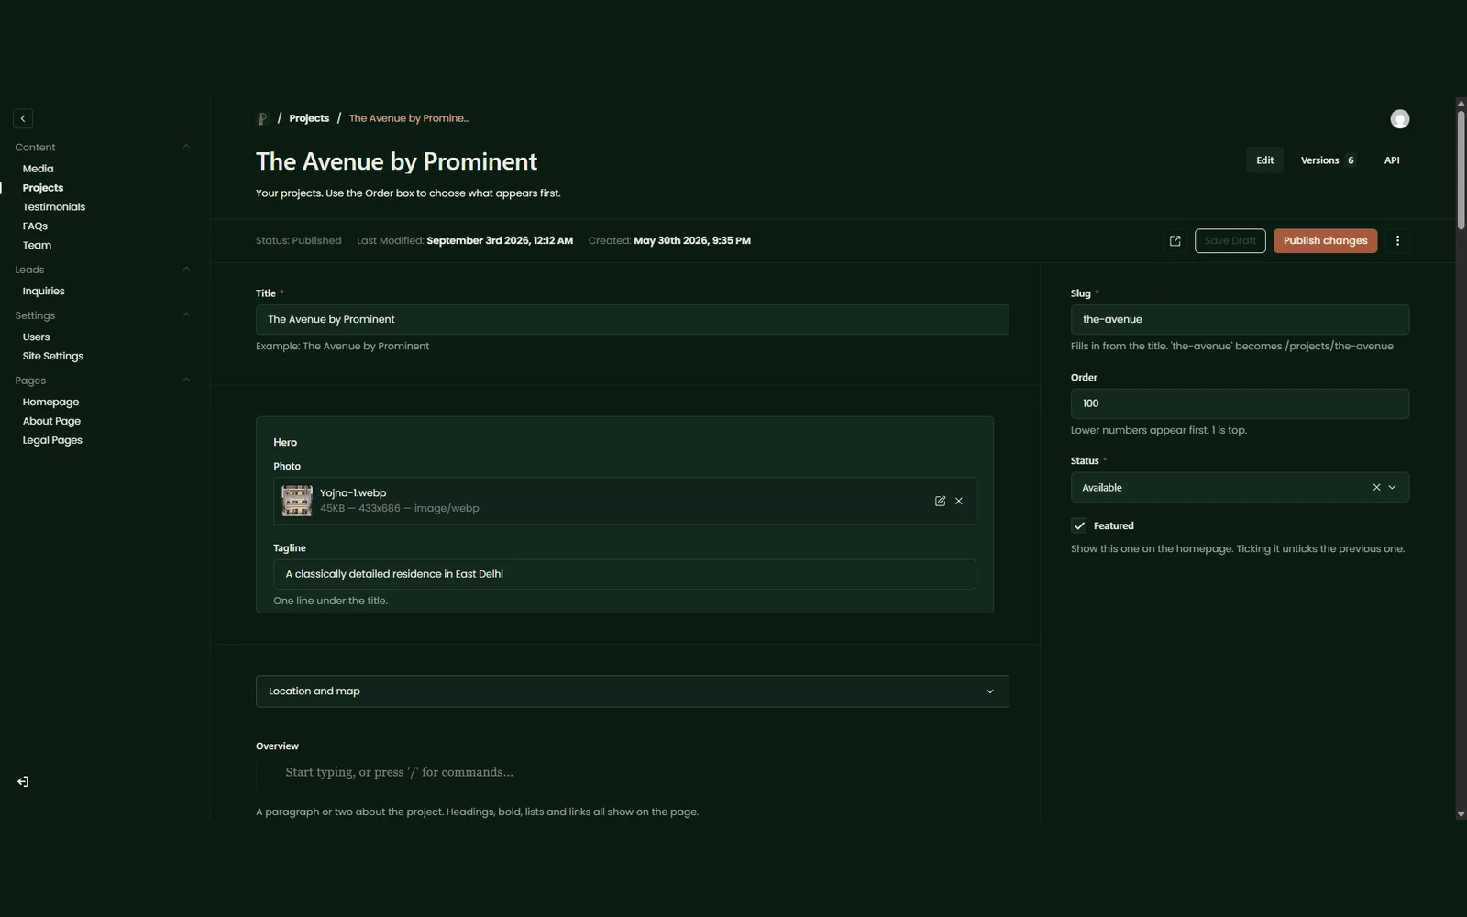Open FAQs in the sidebar
This screenshot has height=917, width=1467.
click(x=35, y=226)
